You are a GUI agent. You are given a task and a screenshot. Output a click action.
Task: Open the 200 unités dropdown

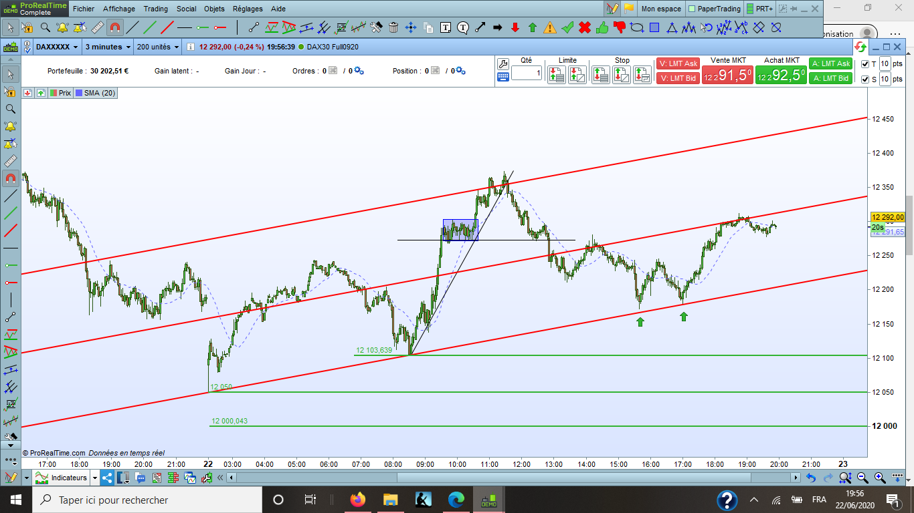[x=158, y=47]
